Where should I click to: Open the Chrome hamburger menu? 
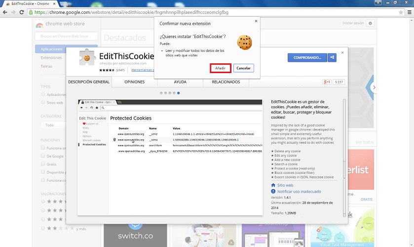click(409, 12)
